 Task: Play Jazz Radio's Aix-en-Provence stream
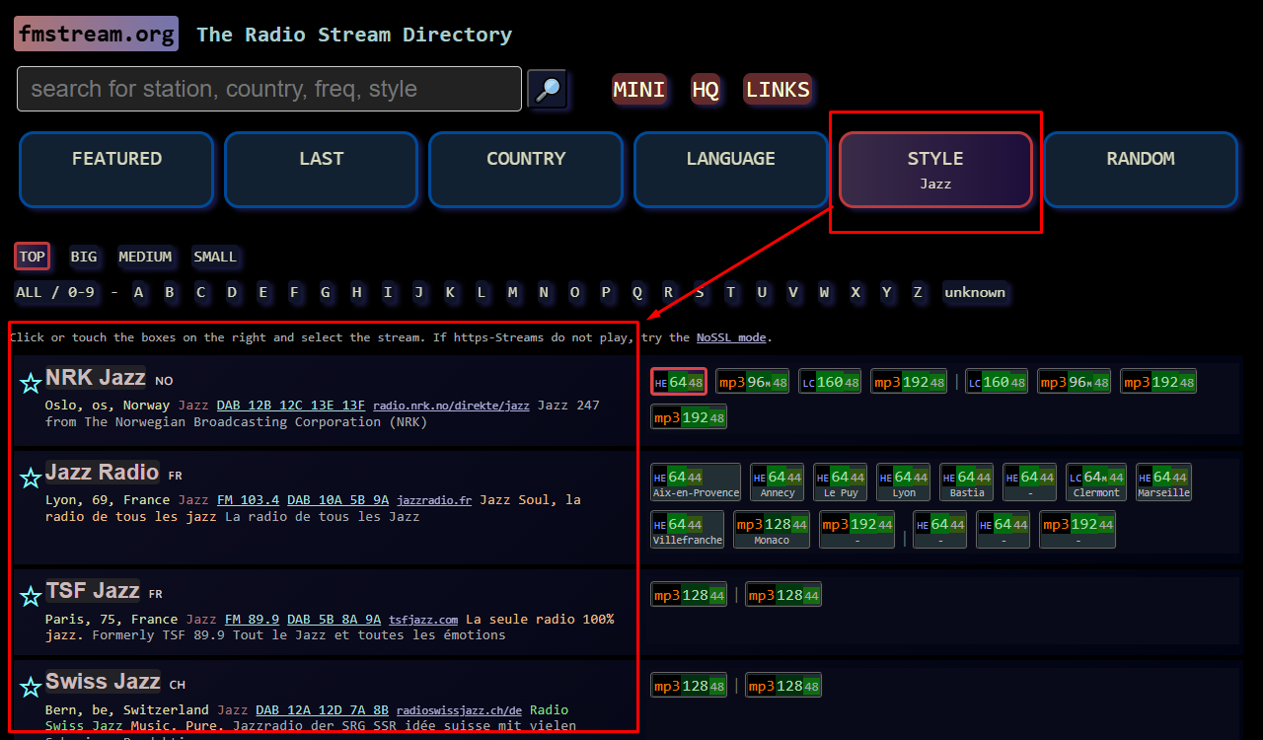tap(696, 482)
